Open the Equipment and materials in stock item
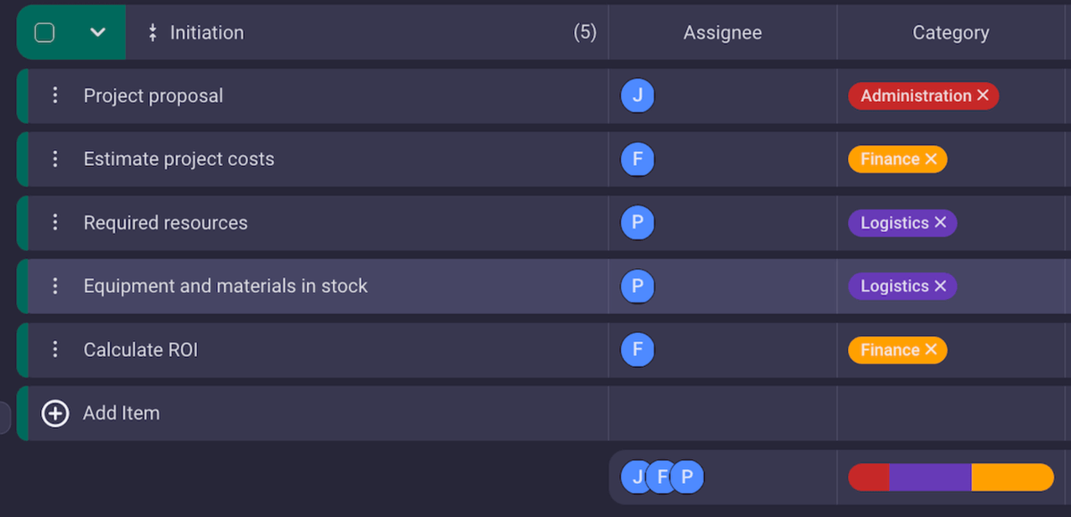 [225, 287]
